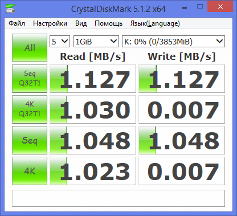Image resolution: width=237 pixels, height=216 pixels.
Task: Select the Seq read result 1.048
Action: (x=93, y=140)
